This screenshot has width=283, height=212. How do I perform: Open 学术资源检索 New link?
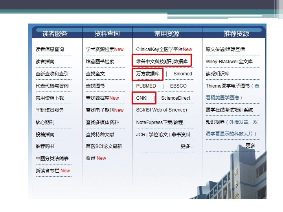pyautogui.click(x=105, y=49)
